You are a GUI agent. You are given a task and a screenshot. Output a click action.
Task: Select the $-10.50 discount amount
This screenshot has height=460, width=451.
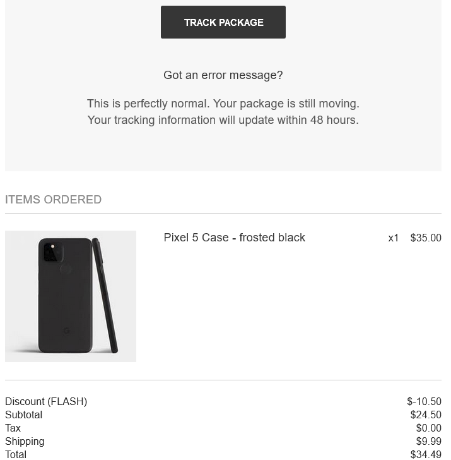coord(424,401)
